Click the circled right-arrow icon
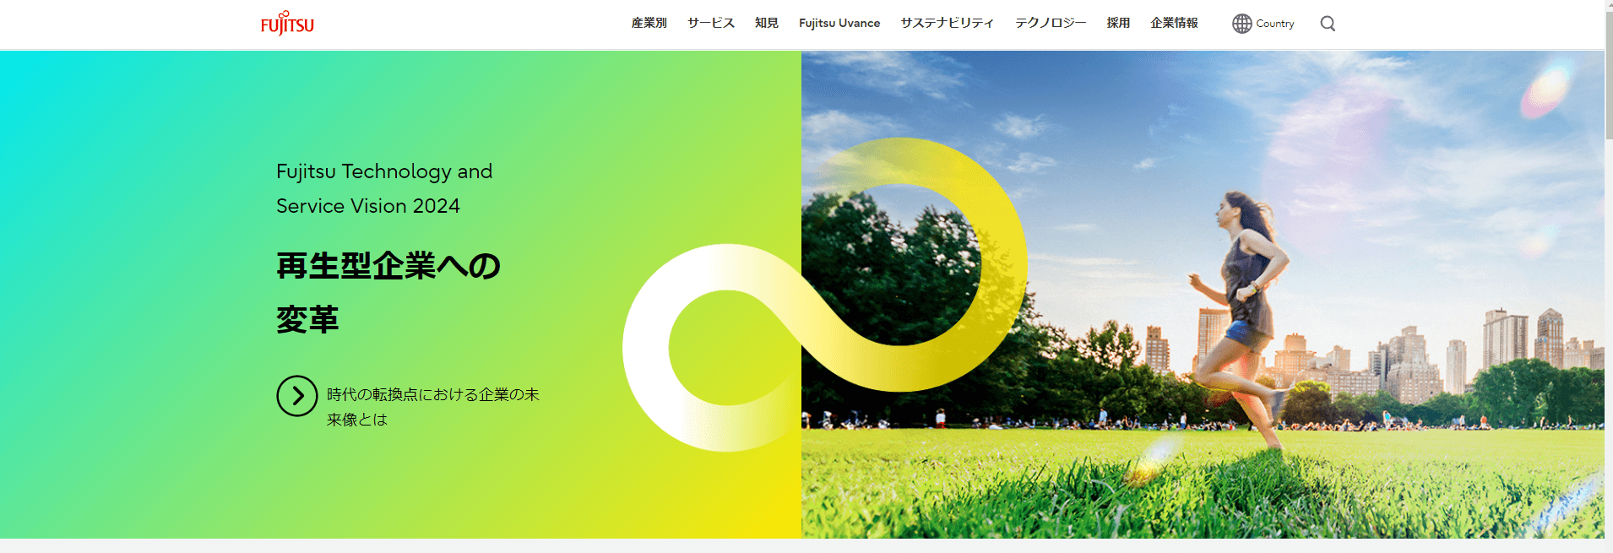The width and height of the screenshot is (1613, 553). pos(297,396)
